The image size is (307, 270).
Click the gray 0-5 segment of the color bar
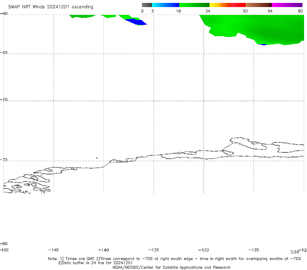tap(147, 5)
